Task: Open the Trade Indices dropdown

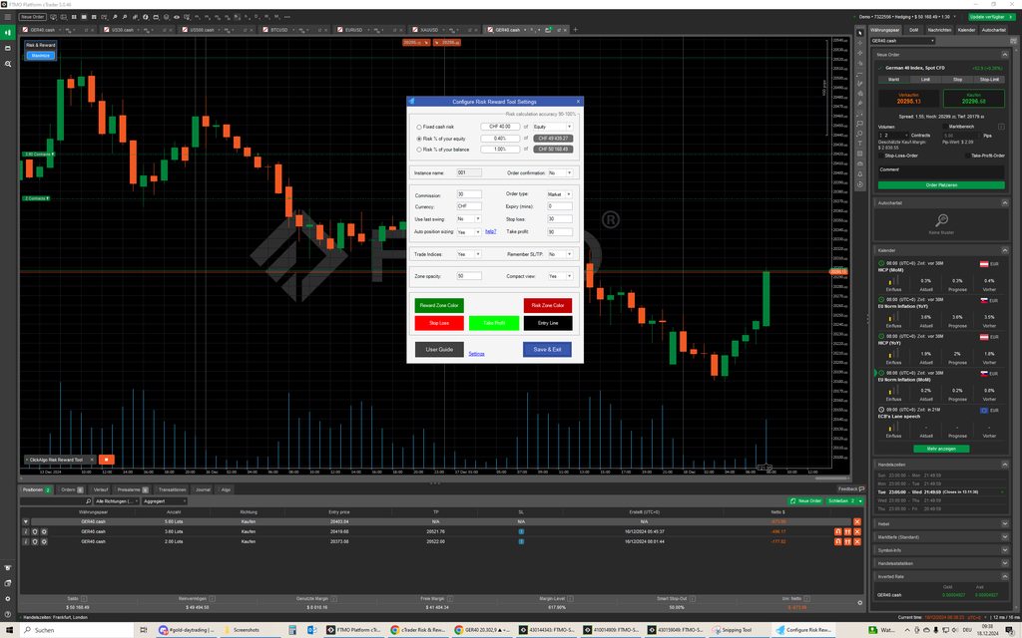Action: click(469, 254)
